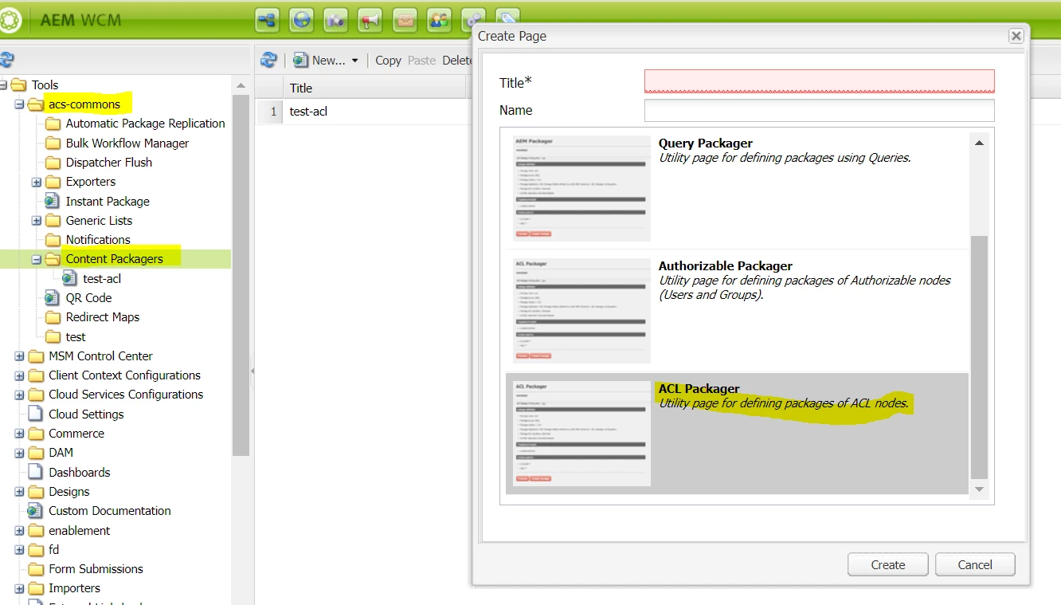The image size is (1061, 605).
Task: Open QR Code page in tree
Action: coord(88,298)
